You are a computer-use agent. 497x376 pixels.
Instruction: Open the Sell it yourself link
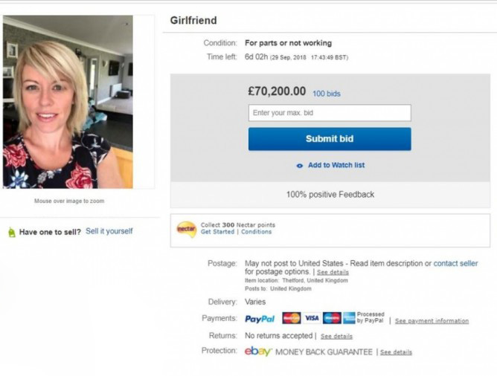[109, 231]
